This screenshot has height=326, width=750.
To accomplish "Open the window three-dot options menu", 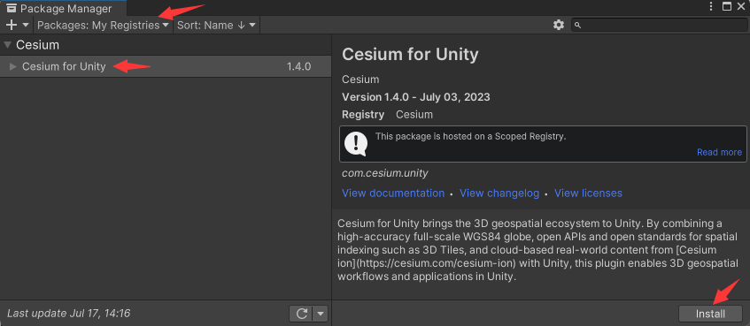I will coord(711,6).
